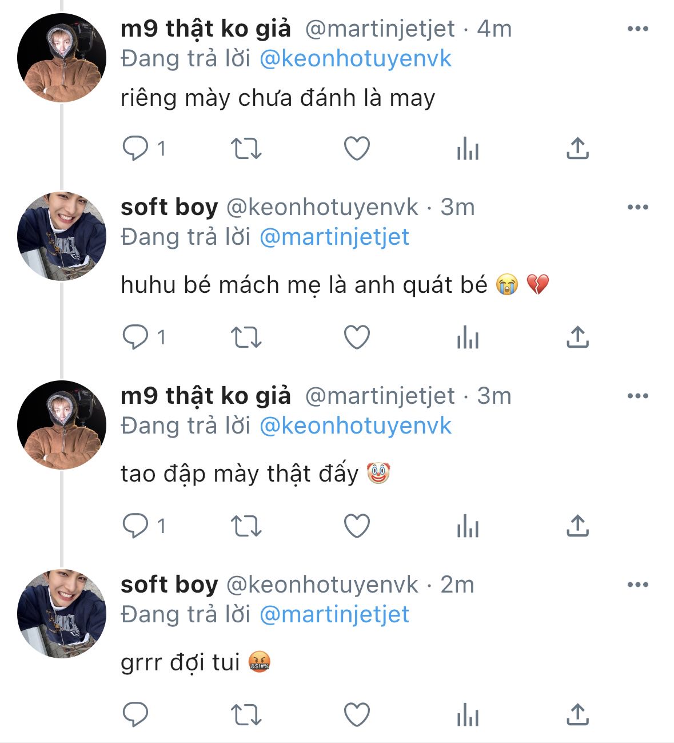View analytics of "riêng mày chưa đánh" tweet
Viewport: 674px width, 743px height.
point(468,149)
